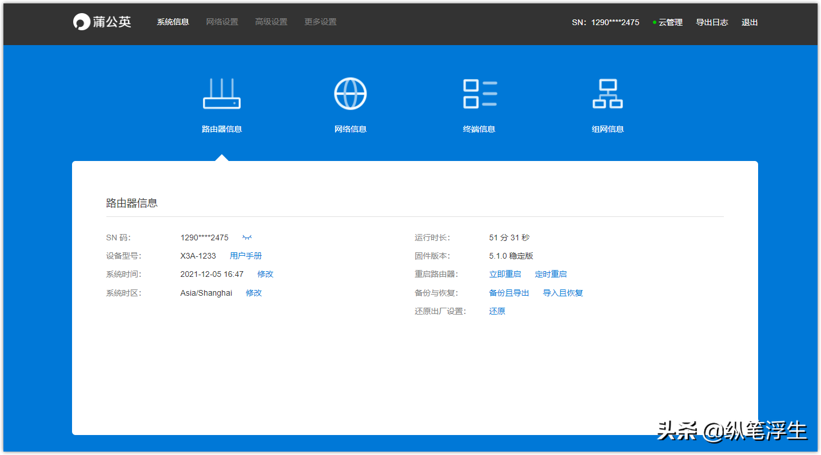Click the 设备型号 label
The image size is (821, 455).
click(123, 256)
